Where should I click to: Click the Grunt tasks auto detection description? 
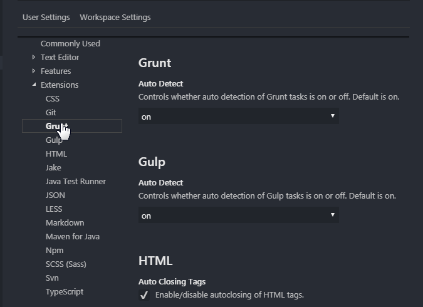(x=269, y=97)
